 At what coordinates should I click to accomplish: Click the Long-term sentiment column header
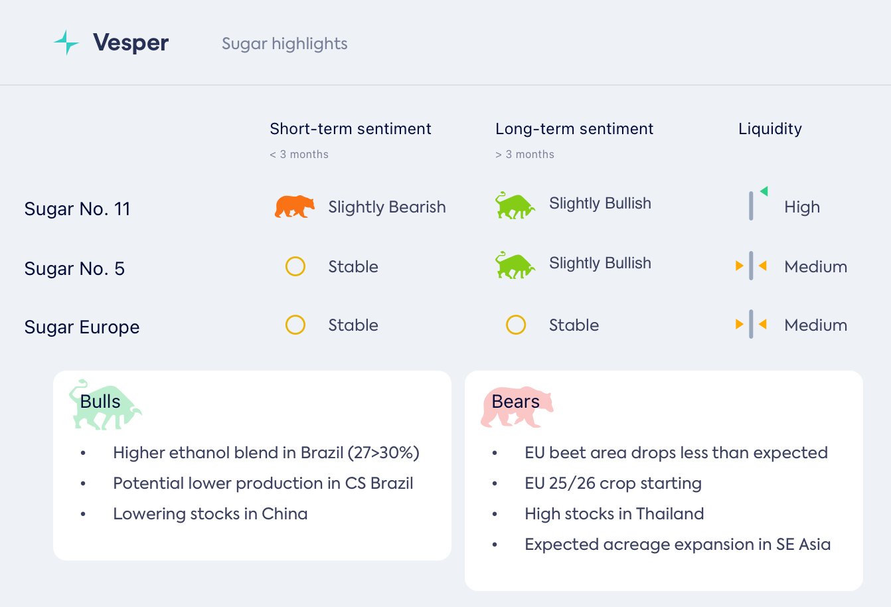click(x=574, y=129)
